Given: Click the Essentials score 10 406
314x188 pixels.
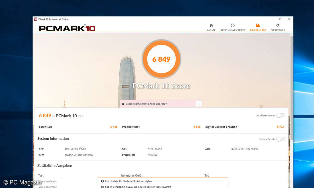Looking at the screenshot, I should 113,127.
